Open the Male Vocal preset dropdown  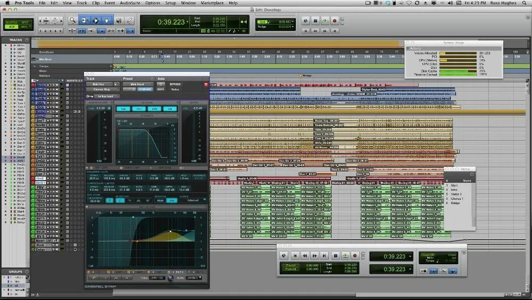coord(138,84)
